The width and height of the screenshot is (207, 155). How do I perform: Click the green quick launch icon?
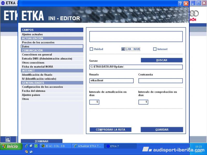36,146
